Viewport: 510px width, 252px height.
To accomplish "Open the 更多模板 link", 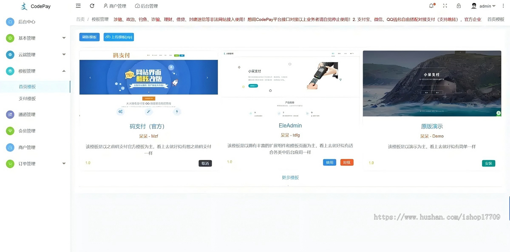I will click(x=290, y=178).
